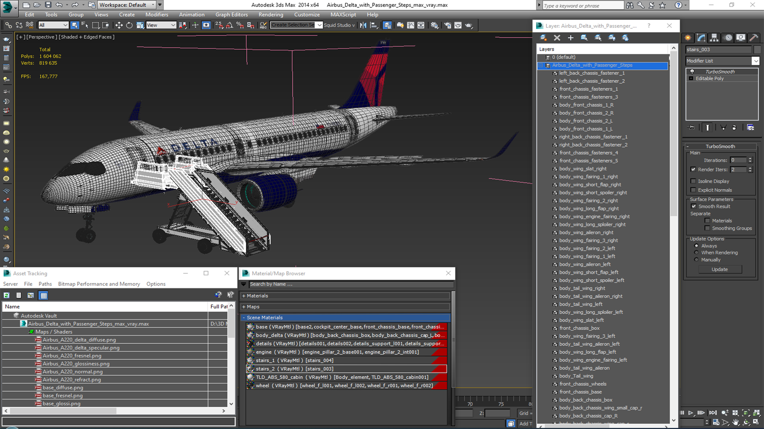Open the View reference coordinate dropdown
Image resolution: width=764 pixels, height=429 pixels.
pyautogui.click(x=161, y=25)
